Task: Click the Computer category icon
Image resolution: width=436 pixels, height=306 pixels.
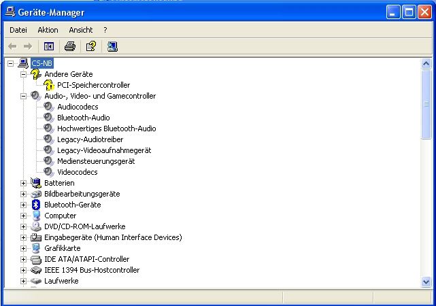Action: (x=36, y=216)
